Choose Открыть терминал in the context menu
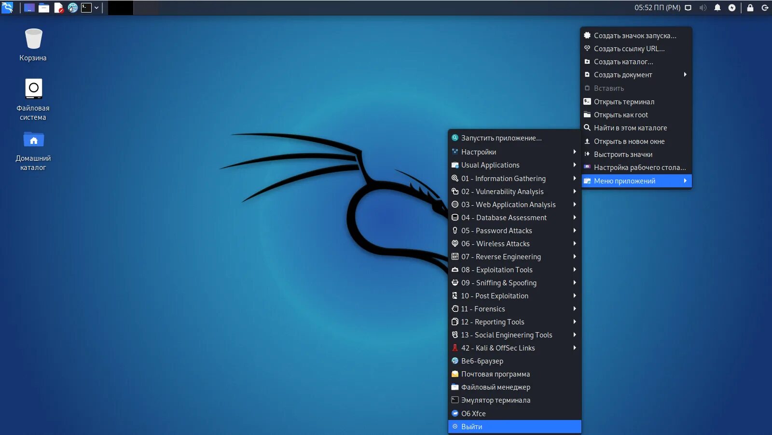Screen dimensions: 772x435 (x=636, y=102)
